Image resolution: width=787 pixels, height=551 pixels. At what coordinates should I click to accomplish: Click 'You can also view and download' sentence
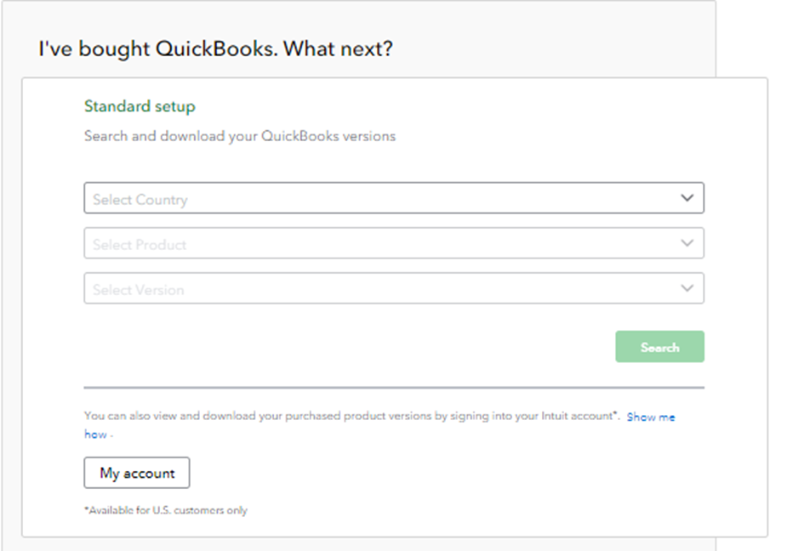click(x=351, y=416)
